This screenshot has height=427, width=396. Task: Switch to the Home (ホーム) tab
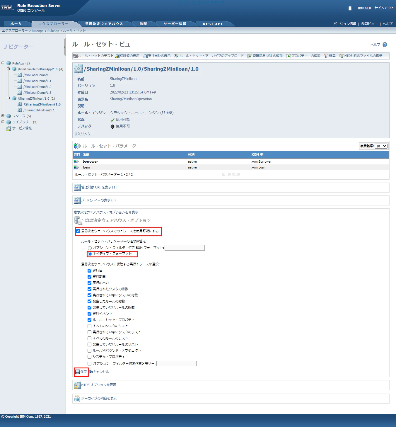coord(16,24)
